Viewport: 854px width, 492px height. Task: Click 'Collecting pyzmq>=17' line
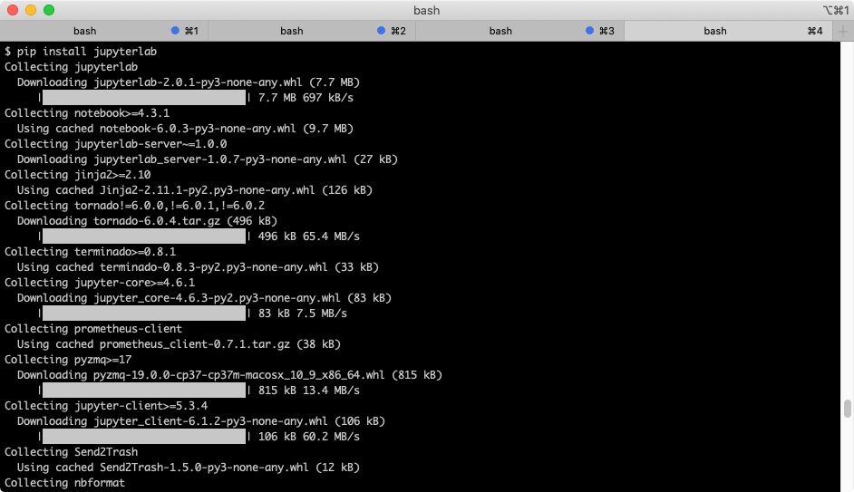pyautogui.click(x=68, y=359)
